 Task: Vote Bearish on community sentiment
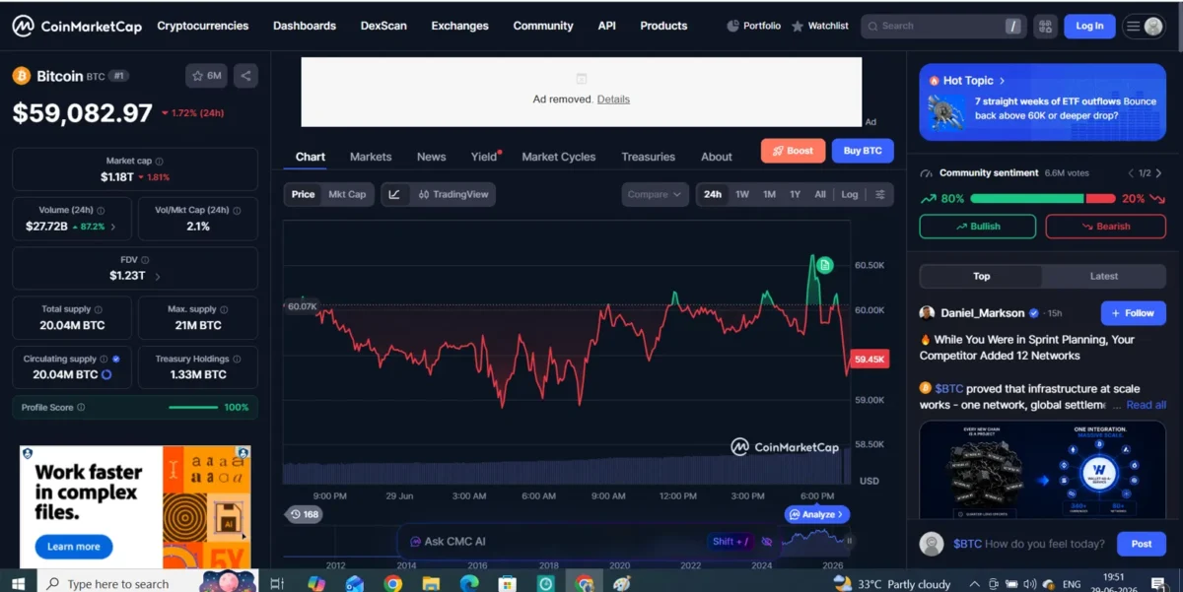pos(1106,227)
